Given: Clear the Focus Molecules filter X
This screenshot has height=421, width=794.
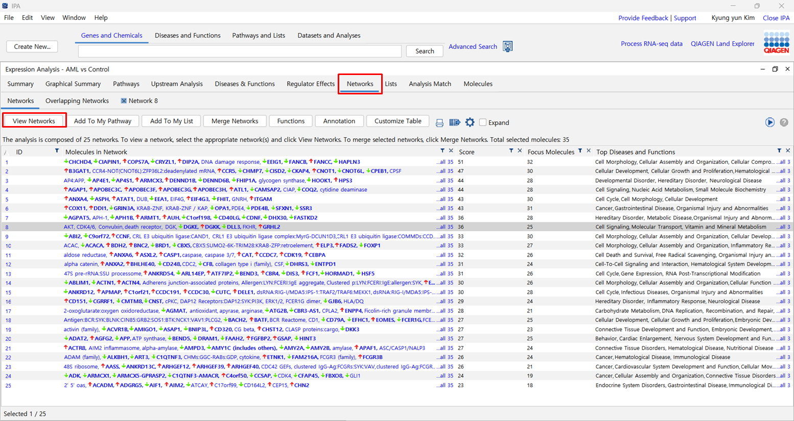Looking at the screenshot, I should pyautogui.click(x=589, y=151).
